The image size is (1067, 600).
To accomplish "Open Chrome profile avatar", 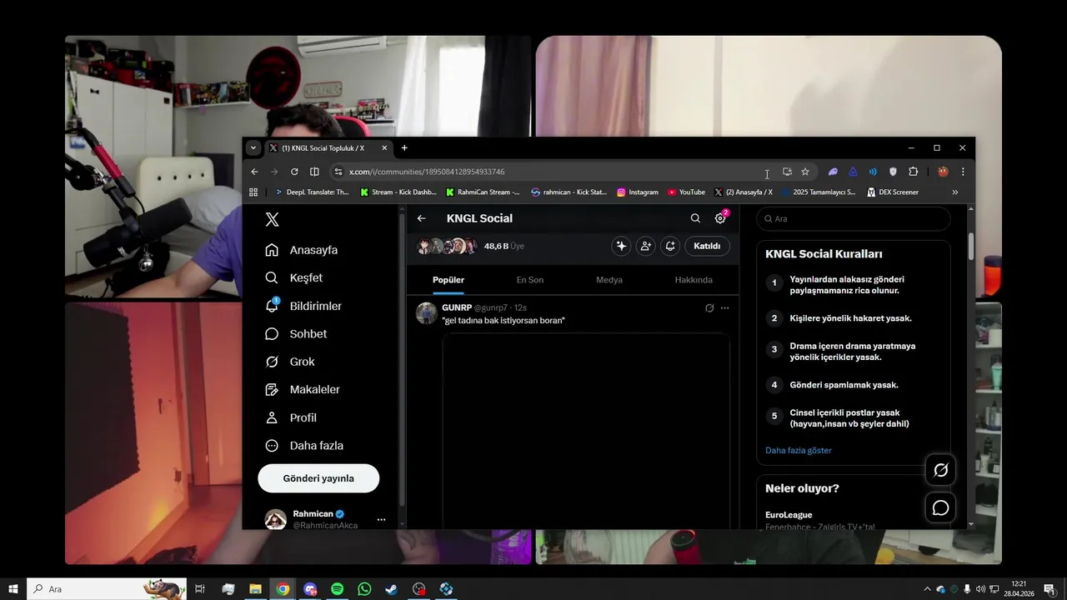I will (x=943, y=172).
